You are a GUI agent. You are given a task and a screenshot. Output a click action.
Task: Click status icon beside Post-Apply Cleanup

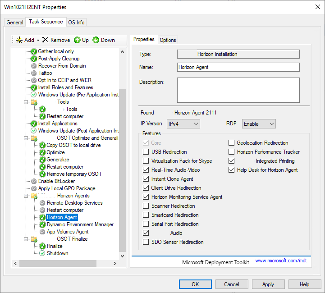pos(33,59)
